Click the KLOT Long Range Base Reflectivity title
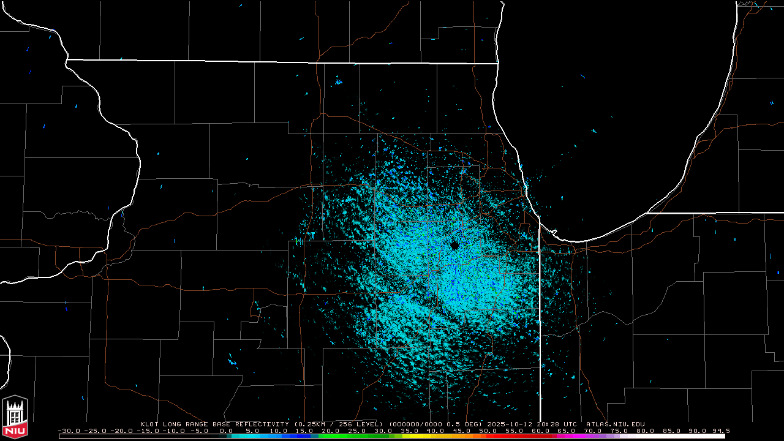 [216, 424]
